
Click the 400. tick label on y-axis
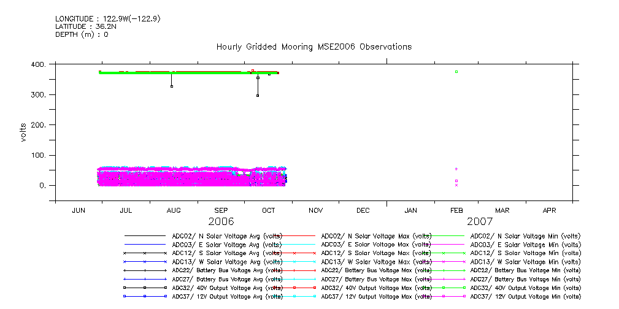[38, 64]
